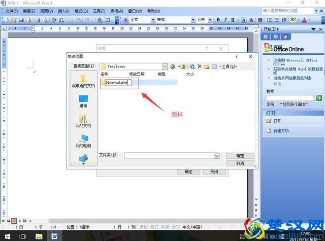Apply character shading icon
Screen dimensions: 325x241
pyautogui.click(x=251, y=20)
